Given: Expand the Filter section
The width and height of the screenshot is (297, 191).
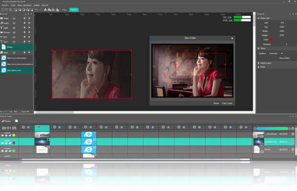Looking at the screenshot, I should [259, 67].
